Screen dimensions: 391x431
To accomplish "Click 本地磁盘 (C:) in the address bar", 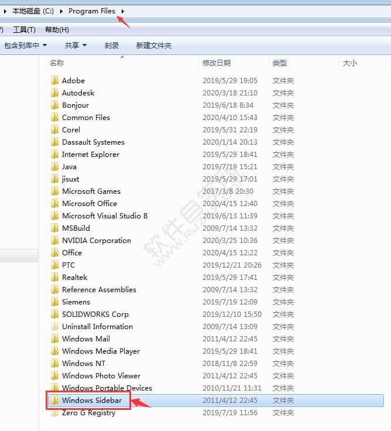I will (x=33, y=11).
